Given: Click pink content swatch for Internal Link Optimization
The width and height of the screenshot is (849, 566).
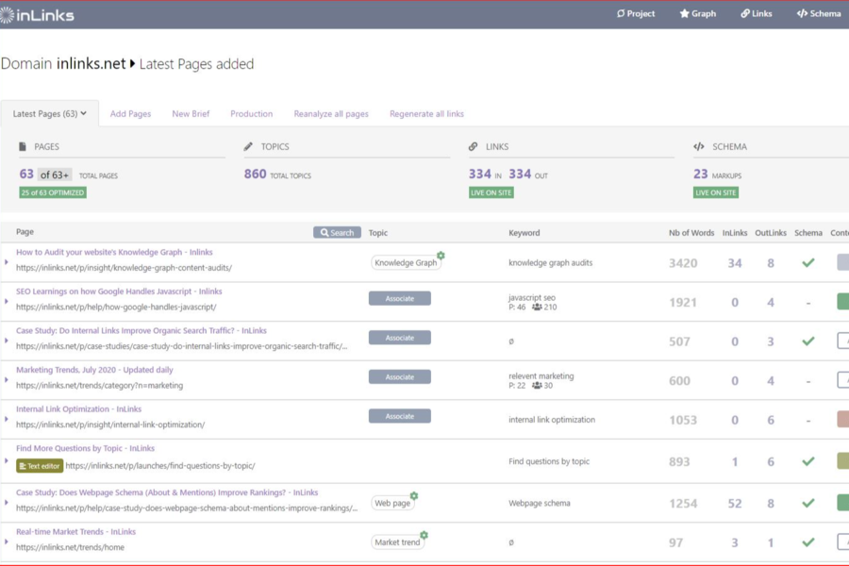Looking at the screenshot, I should [843, 419].
